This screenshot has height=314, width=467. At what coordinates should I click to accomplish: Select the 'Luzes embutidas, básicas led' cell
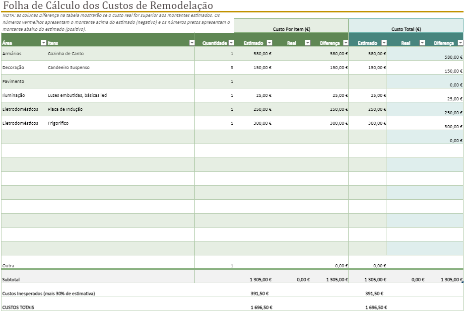77,95
